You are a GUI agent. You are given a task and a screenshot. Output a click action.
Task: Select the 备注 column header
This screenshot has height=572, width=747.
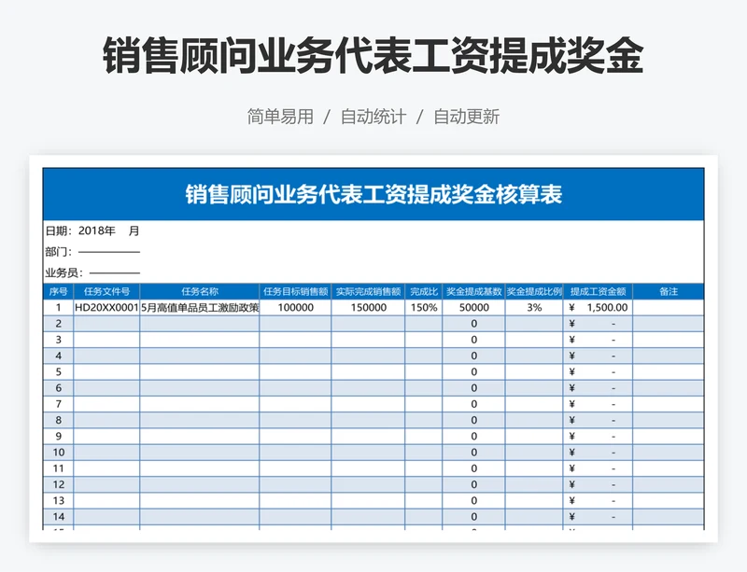coord(669,291)
